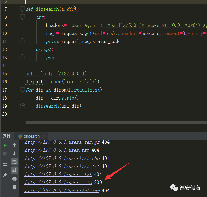Click the word pass on line 13

51,58
